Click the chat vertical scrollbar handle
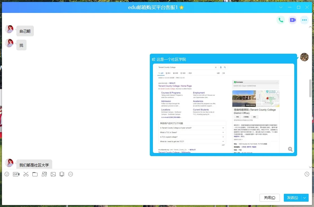 point(310,88)
